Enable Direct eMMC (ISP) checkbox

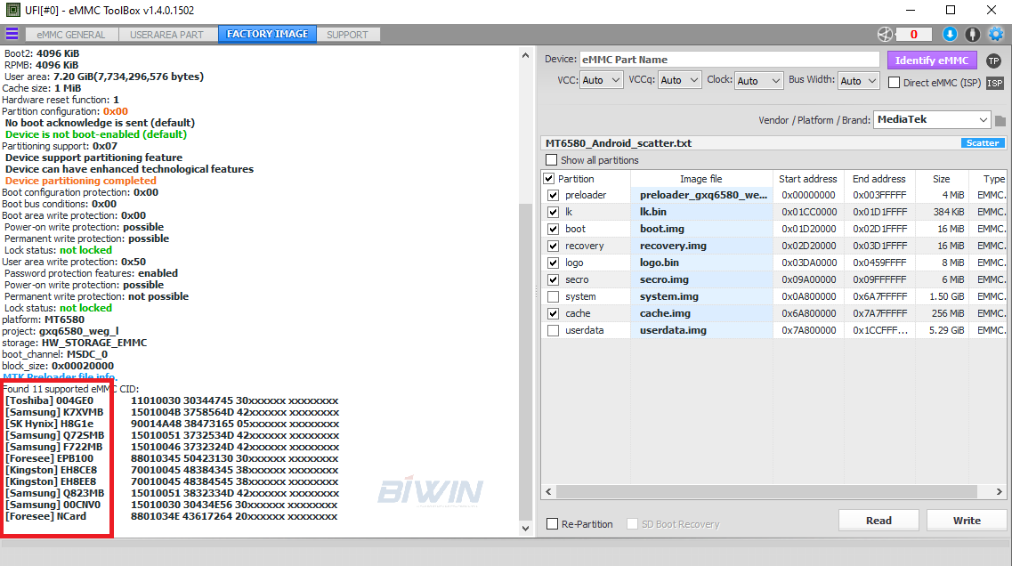click(894, 83)
